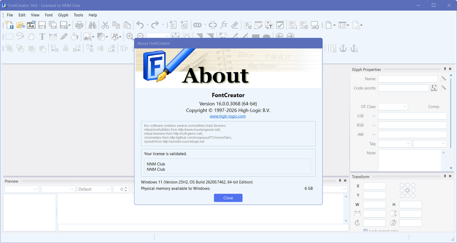Click the Back arrow circle icon
This screenshot has width=457, height=243.
click(280, 37)
